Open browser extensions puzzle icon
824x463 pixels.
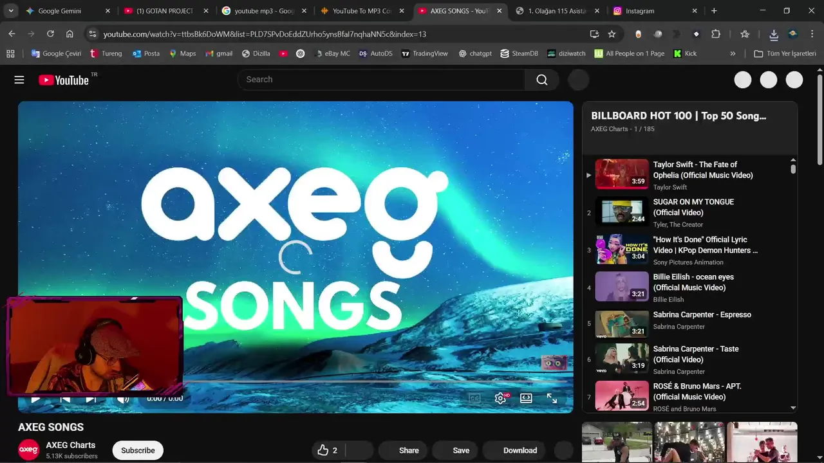(x=716, y=34)
